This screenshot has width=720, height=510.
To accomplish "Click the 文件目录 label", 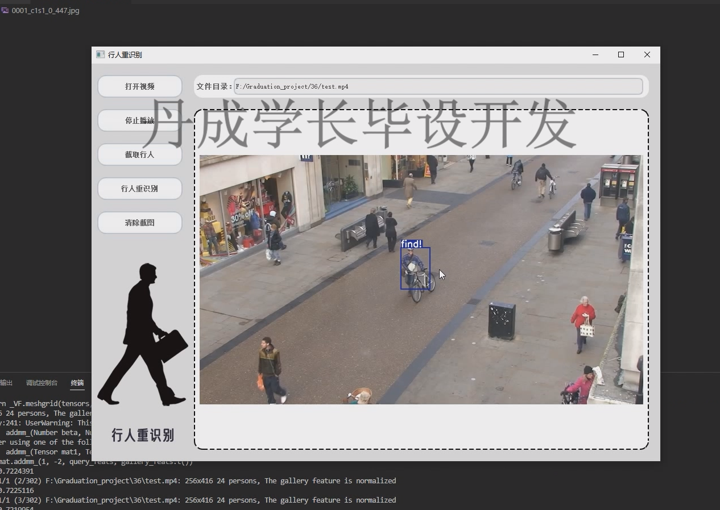I will [214, 86].
